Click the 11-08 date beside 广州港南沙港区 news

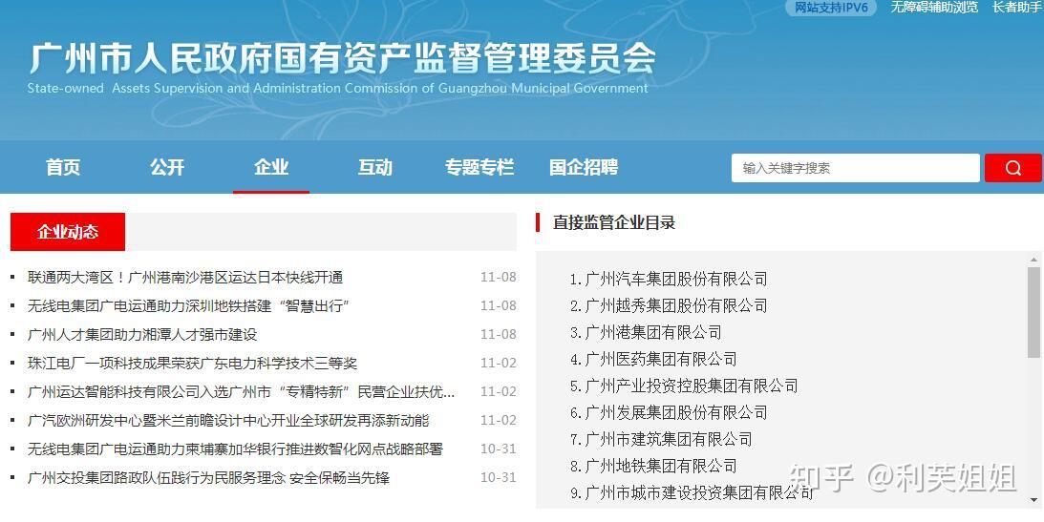pyautogui.click(x=498, y=278)
